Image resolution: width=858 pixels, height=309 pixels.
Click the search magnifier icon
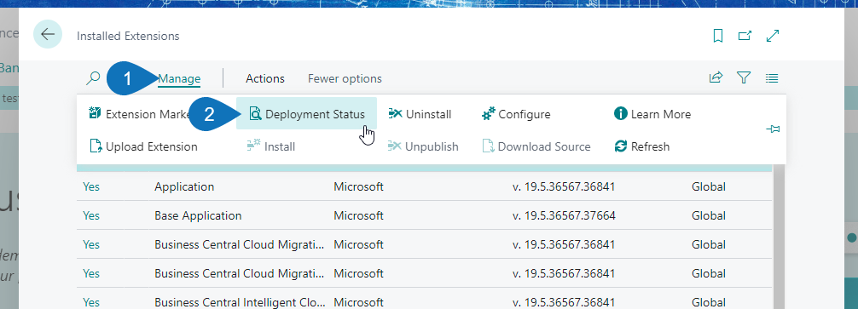pos(94,78)
